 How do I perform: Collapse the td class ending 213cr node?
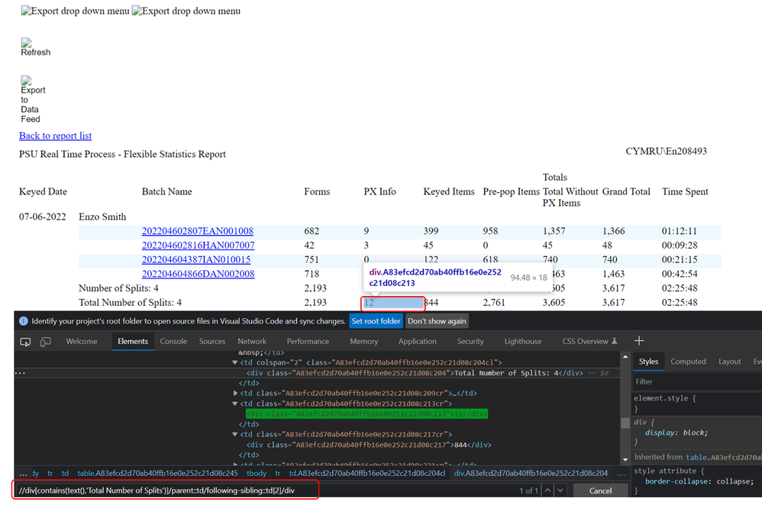(234, 404)
